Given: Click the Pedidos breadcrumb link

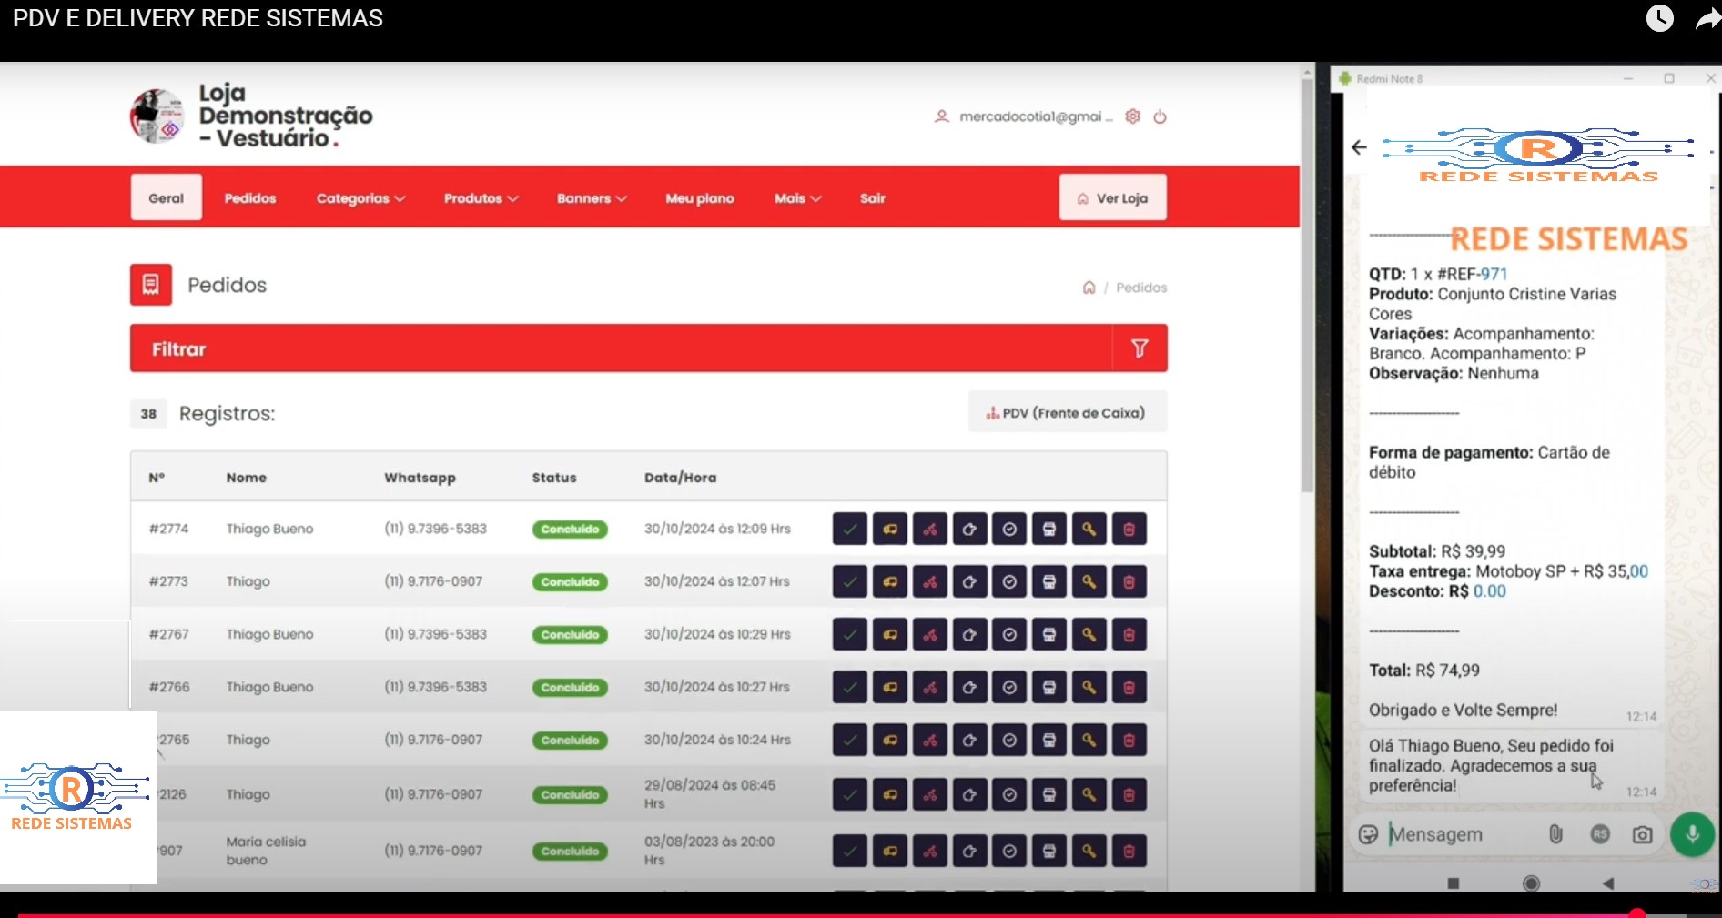Looking at the screenshot, I should tap(1141, 288).
